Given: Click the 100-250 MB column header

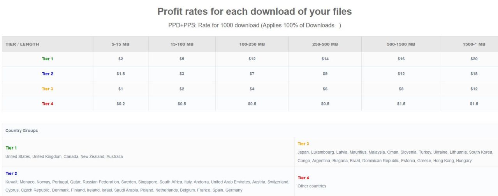Looking at the screenshot, I should (x=252, y=44).
